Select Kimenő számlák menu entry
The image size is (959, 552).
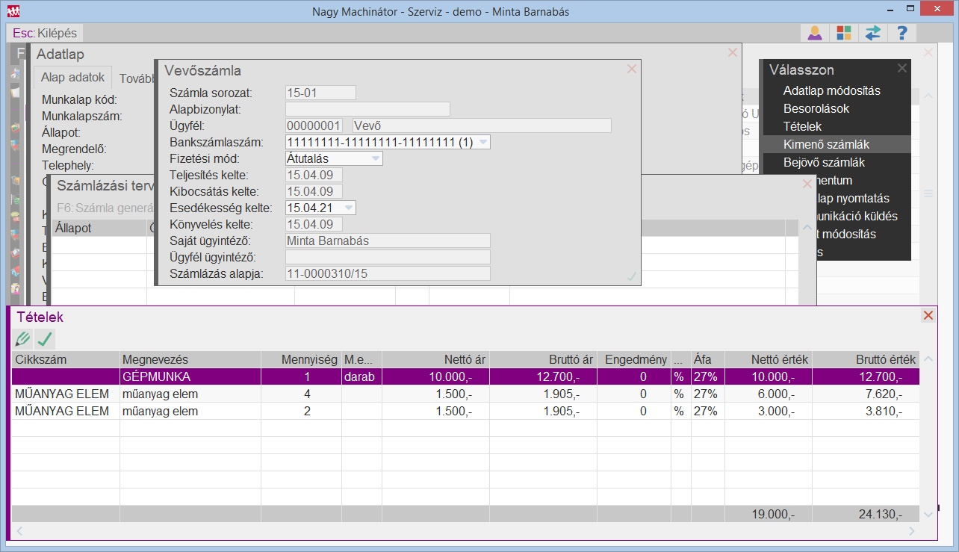tap(837, 145)
